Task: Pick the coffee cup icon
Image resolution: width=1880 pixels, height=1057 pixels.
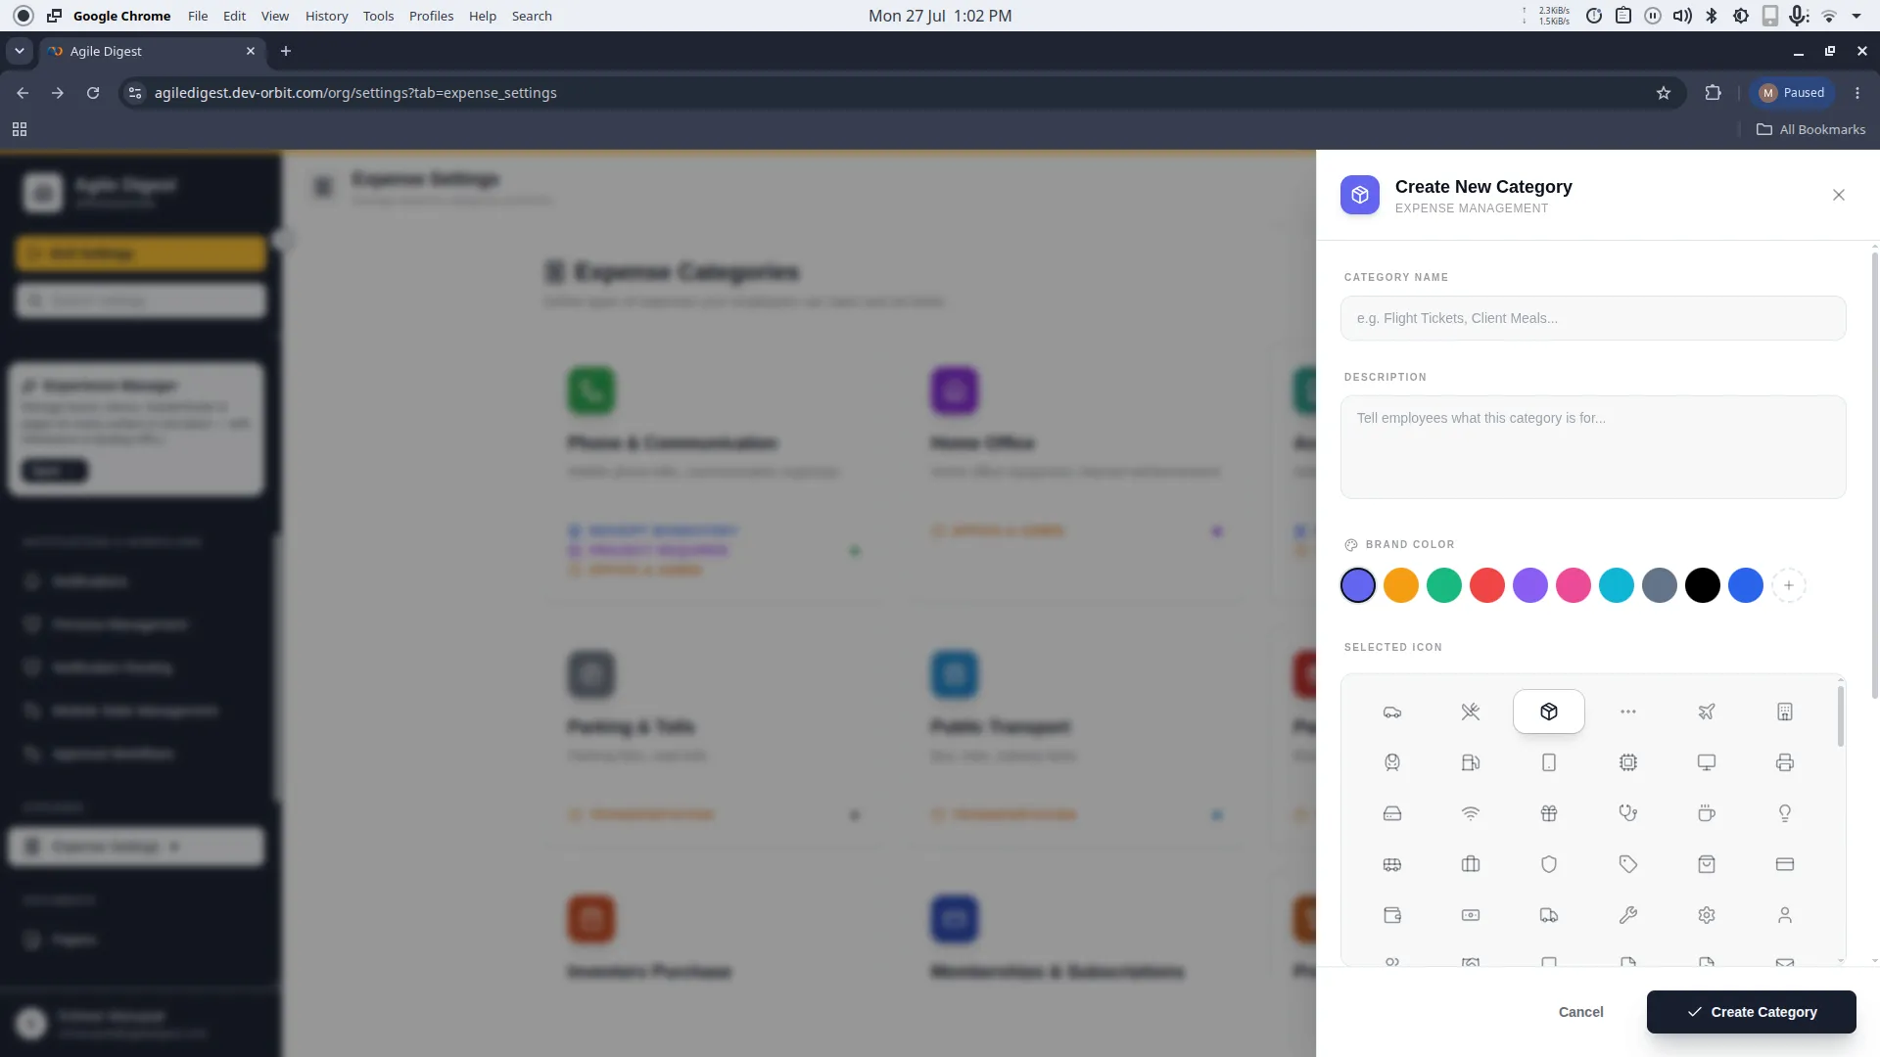Action: (x=1706, y=813)
